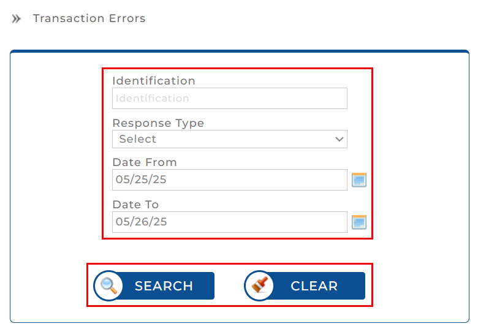Click the Date From label

click(145, 162)
